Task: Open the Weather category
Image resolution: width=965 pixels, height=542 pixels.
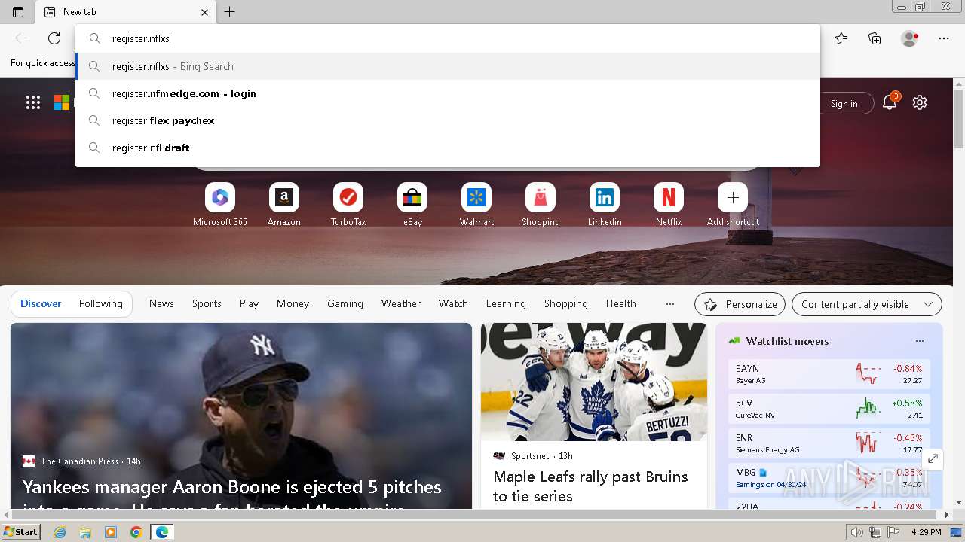Action: 401,303
